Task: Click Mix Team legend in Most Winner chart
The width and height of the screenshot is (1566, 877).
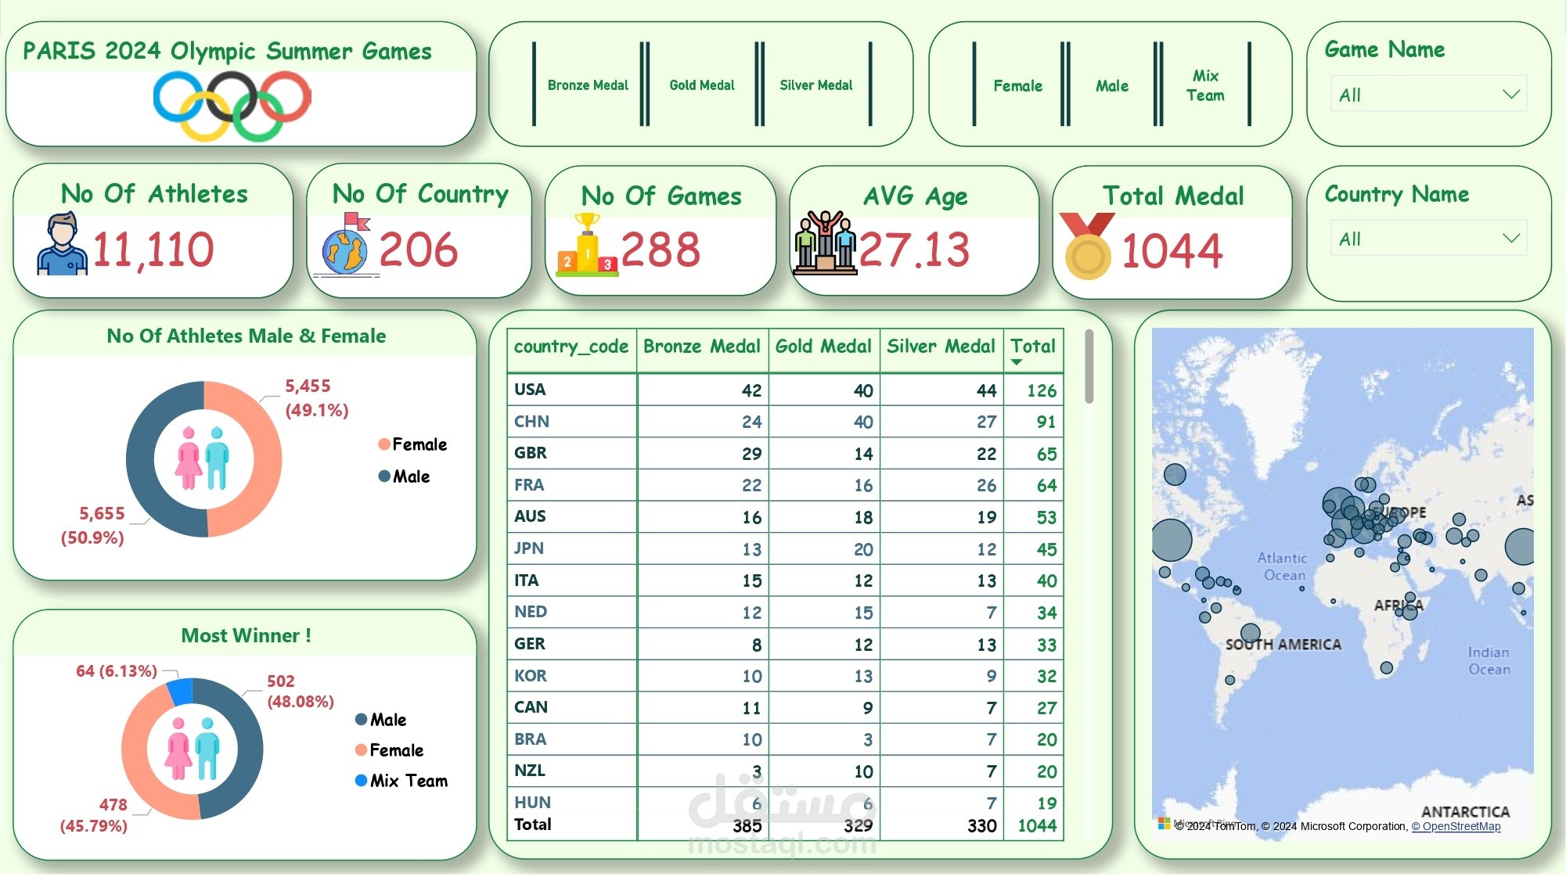Action: (x=401, y=781)
